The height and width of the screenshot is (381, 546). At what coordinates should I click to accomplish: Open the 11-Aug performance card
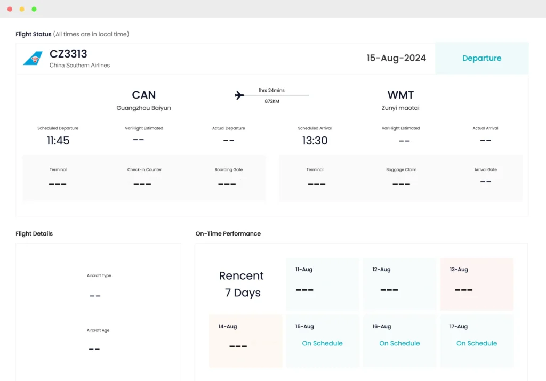coord(322,284)
